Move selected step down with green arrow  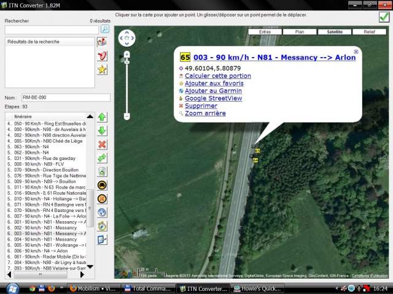(x=103, y=130)
